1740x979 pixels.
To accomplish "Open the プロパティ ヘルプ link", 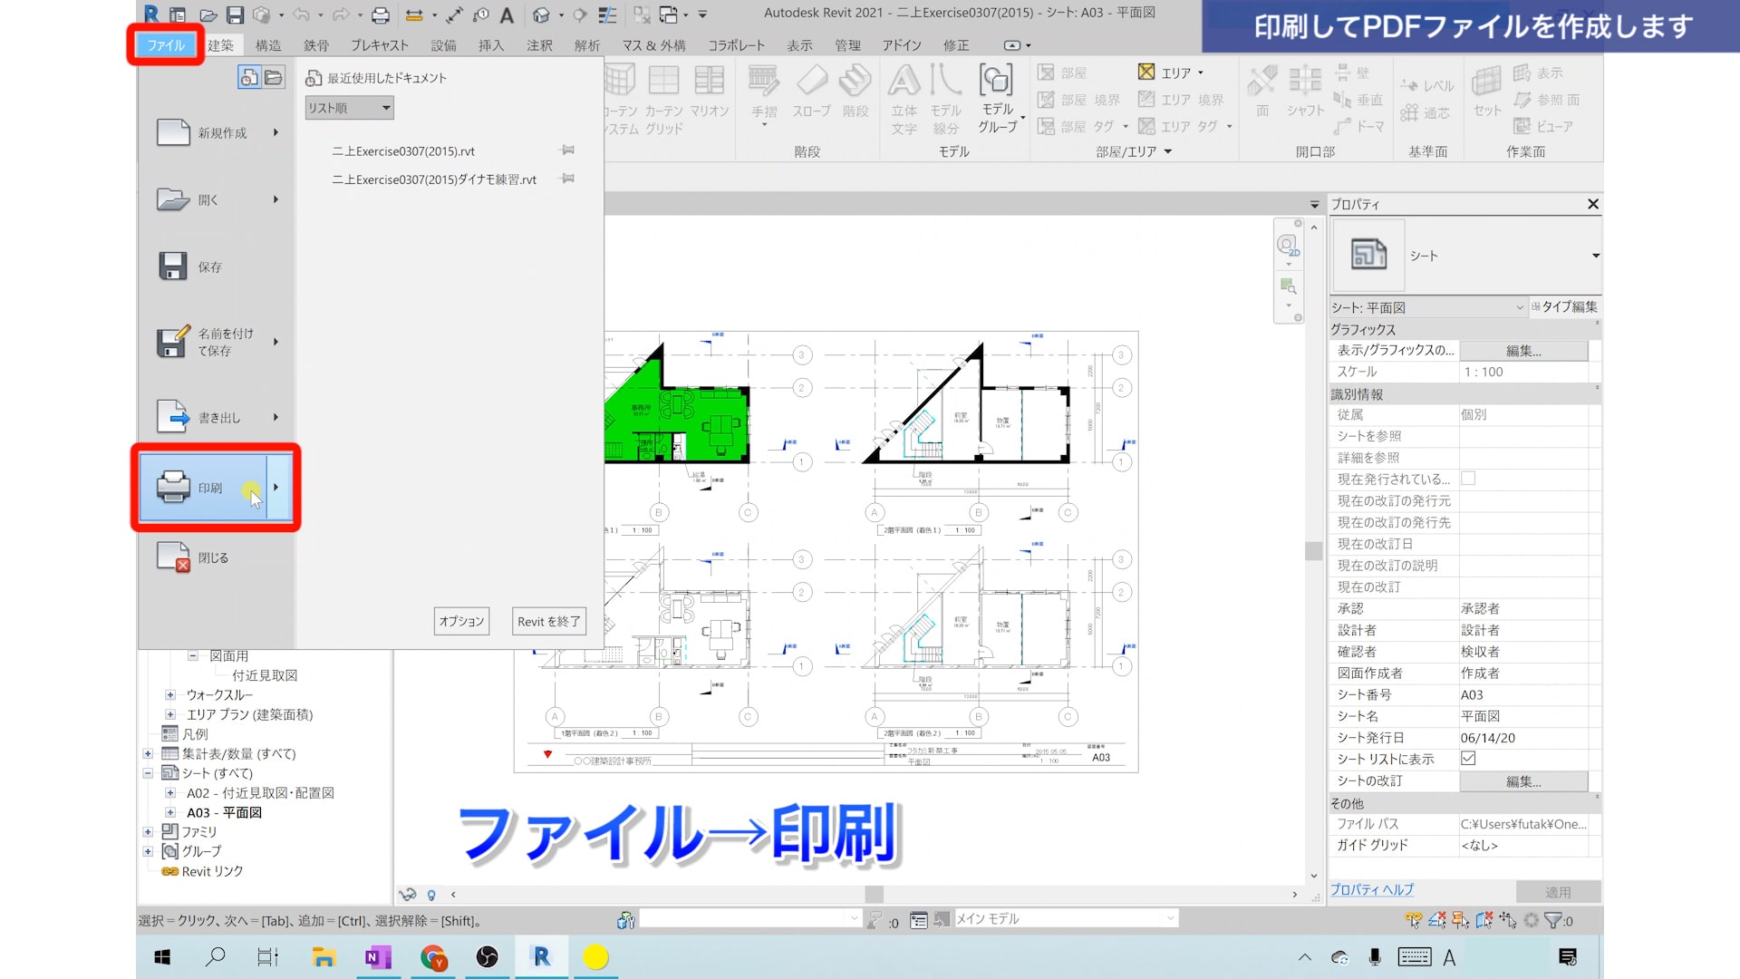I will [x=1371, y=890].
